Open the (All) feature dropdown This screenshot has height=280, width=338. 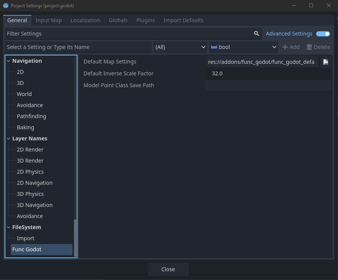pyautogui.click(x=180, y=47)
